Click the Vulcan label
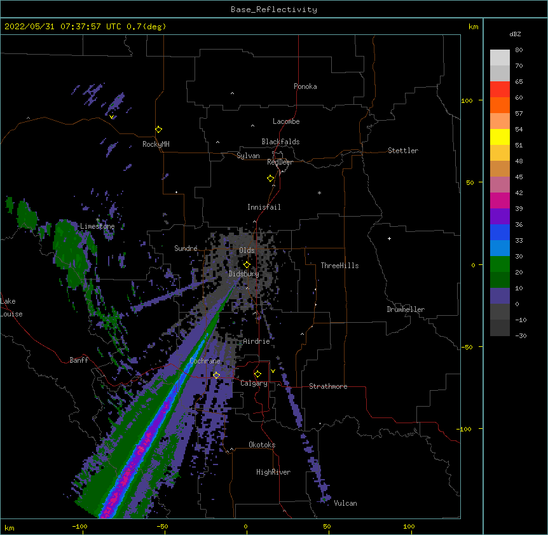Viewport: 548px width, 535px height. (345, 503)
